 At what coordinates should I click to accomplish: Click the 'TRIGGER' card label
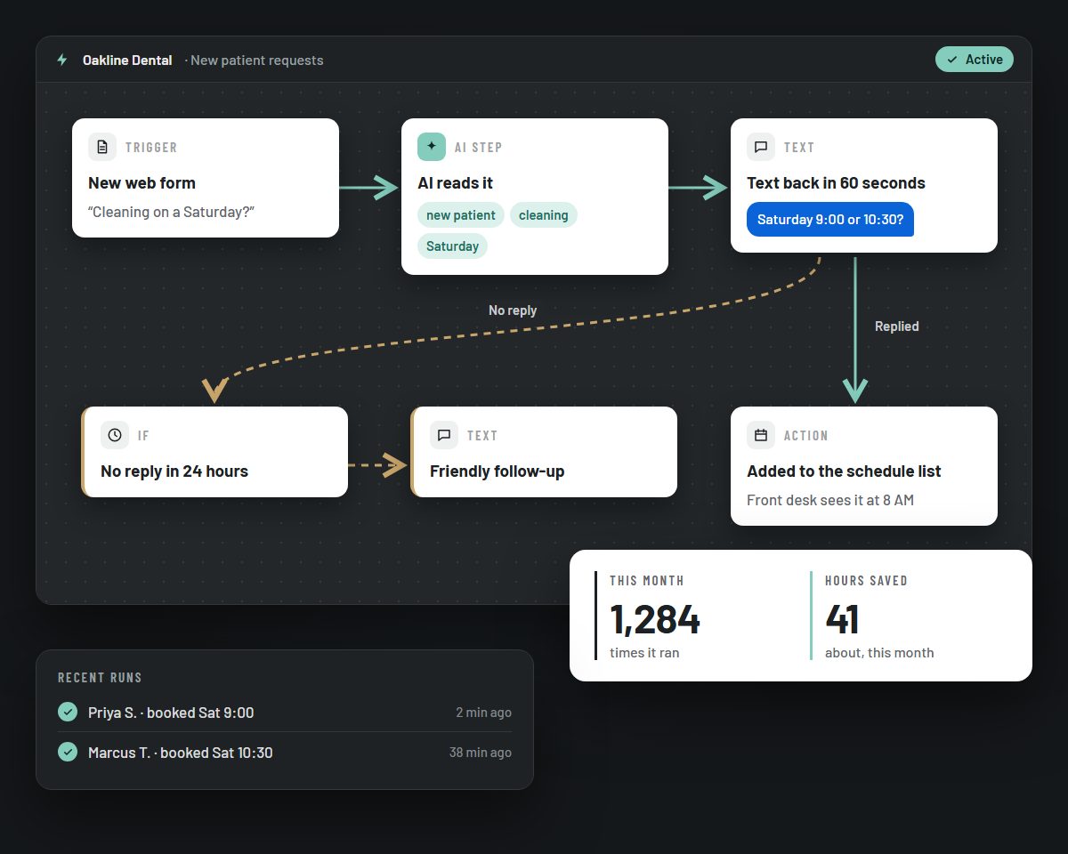tap(151, 148)
